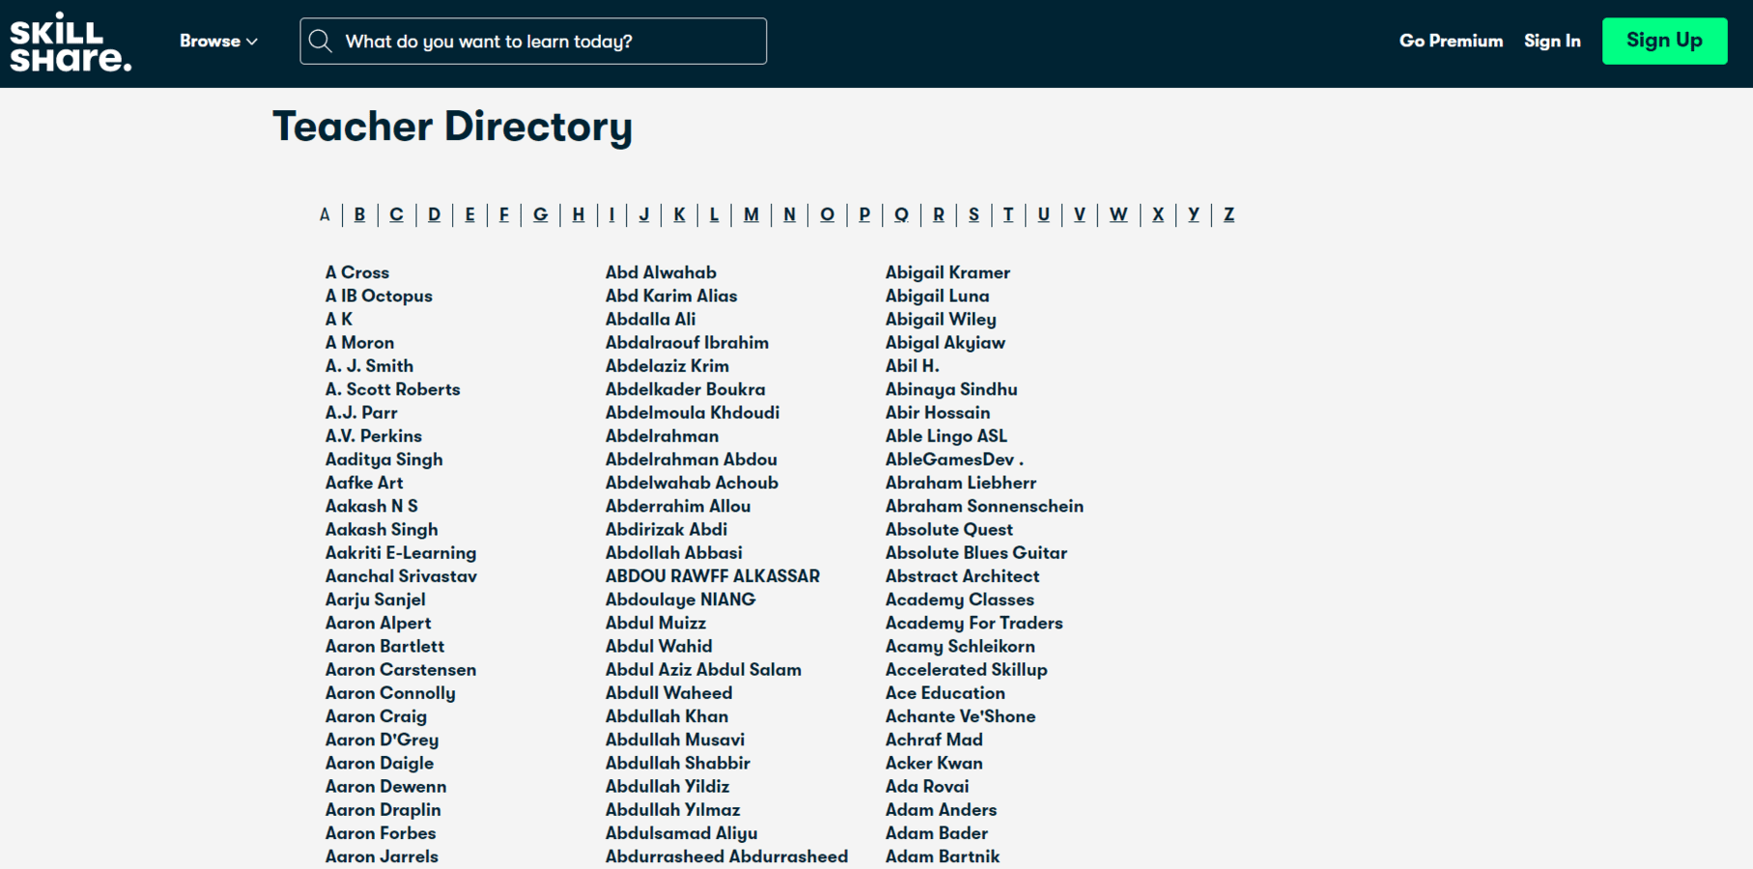Open the Go Premium page
The image size is (1753, 869).
tap(1451, 41)
